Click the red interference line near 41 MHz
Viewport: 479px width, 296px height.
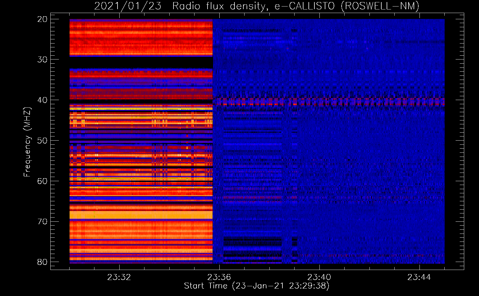(329, 104)
